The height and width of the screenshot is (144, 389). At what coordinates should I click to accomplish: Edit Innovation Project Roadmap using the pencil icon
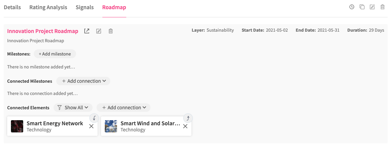[x=99, y=31]
